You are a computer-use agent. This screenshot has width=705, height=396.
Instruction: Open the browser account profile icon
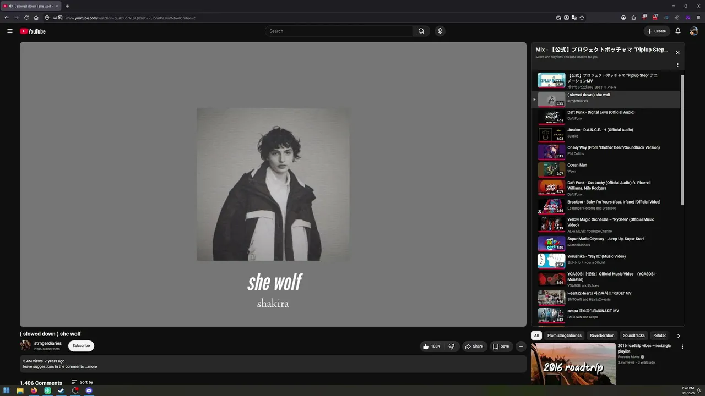(x=623, y=18)
